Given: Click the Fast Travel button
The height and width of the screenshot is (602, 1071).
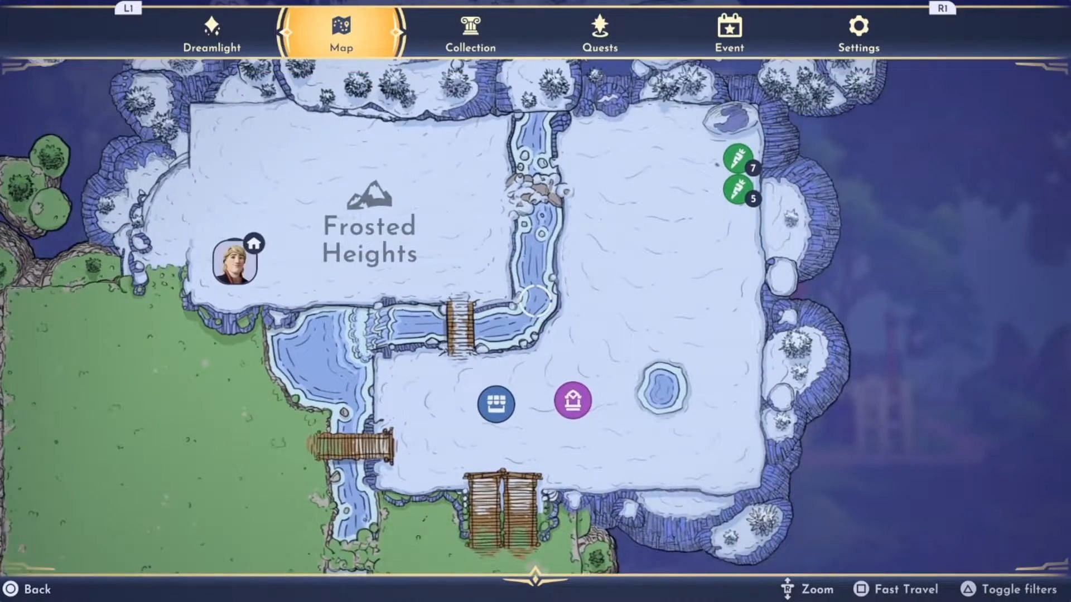Looking at the screenshot, I should [x=898, y=589].
